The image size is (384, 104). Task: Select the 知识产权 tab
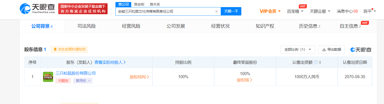[x=265, y=26]
